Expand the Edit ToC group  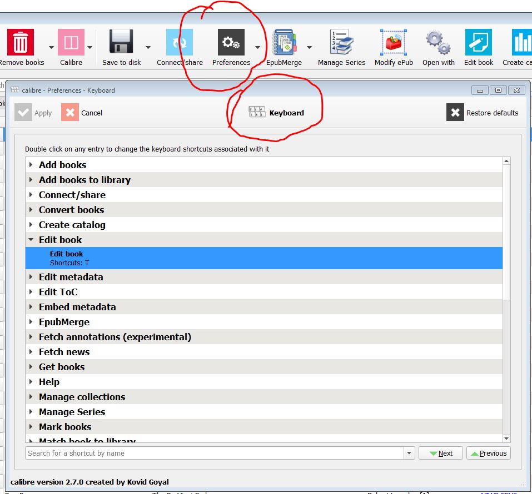pyautogui.click(x=31, y=292)
